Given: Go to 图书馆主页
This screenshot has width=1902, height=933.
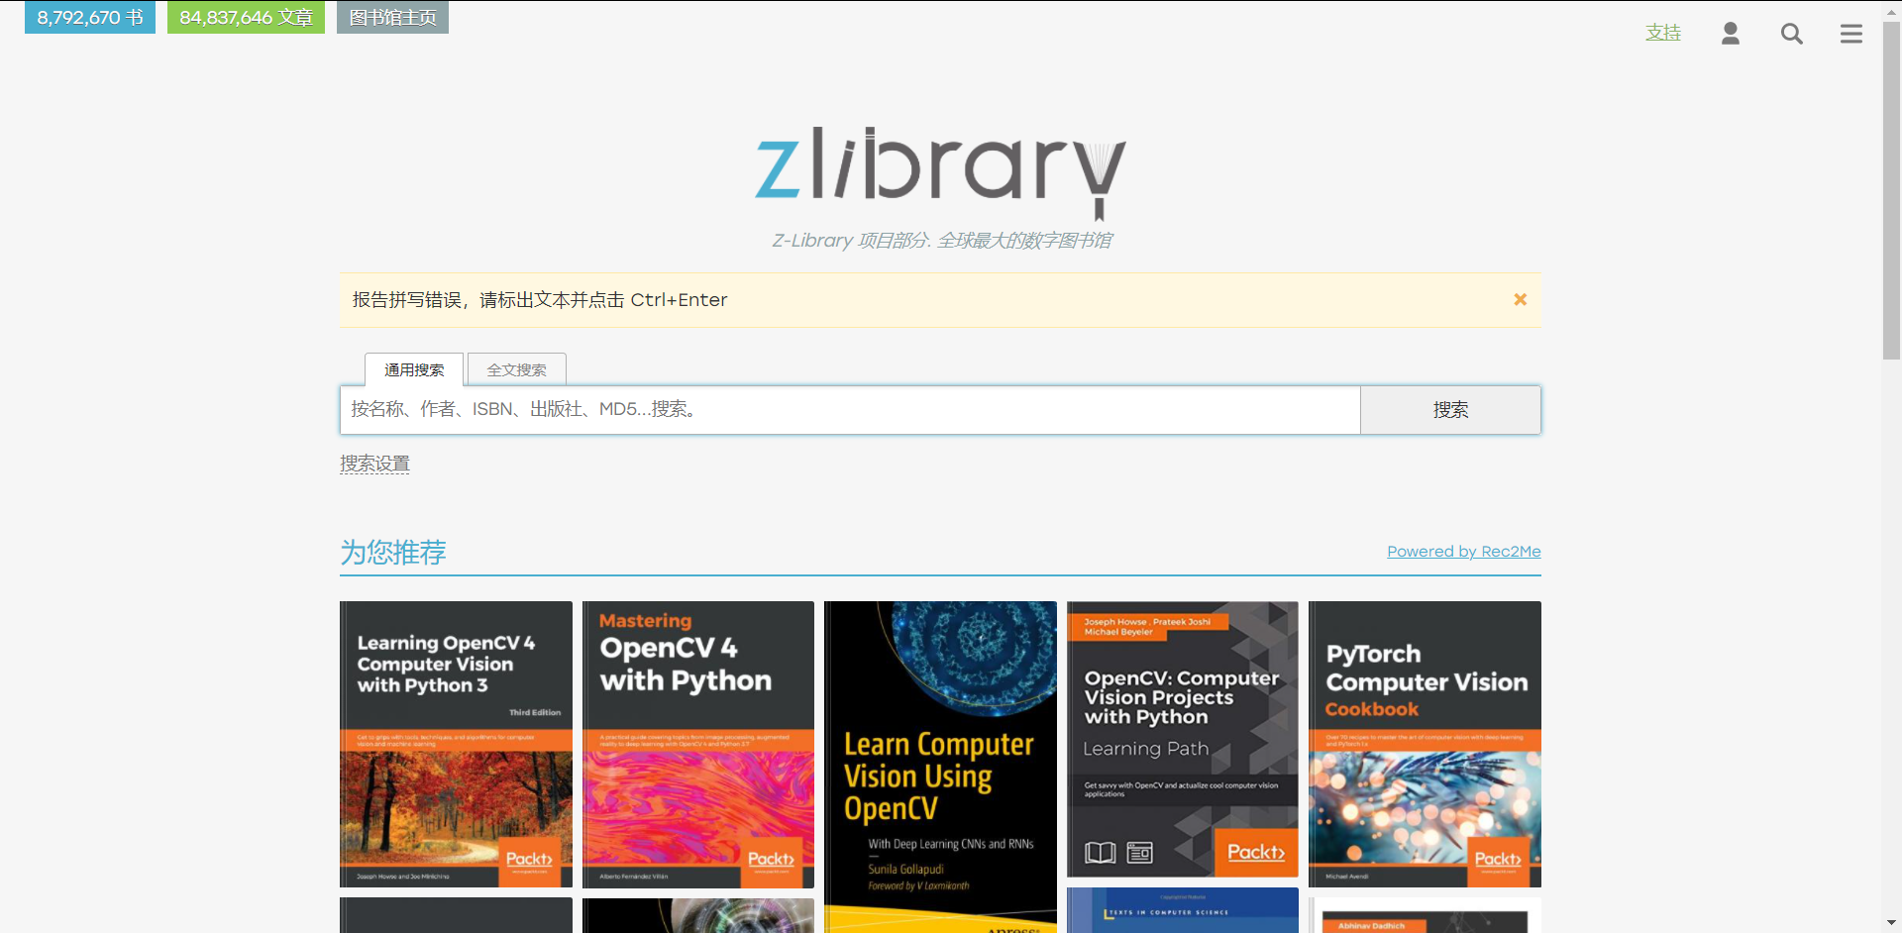Looking at the screenshot, I should 392,17.
